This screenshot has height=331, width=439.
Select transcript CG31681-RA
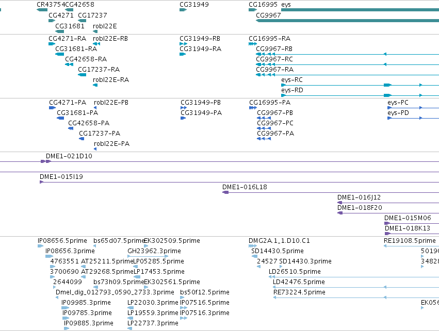coord(76,48)
